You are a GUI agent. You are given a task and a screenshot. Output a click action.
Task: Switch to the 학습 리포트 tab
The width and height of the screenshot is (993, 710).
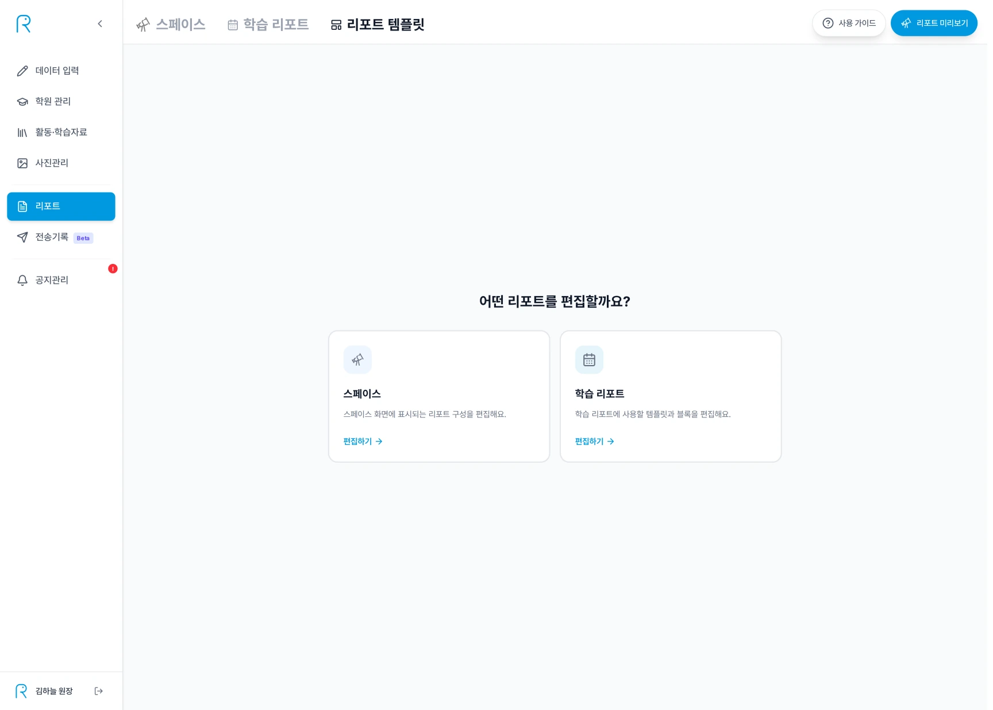(x=268, y=24)
